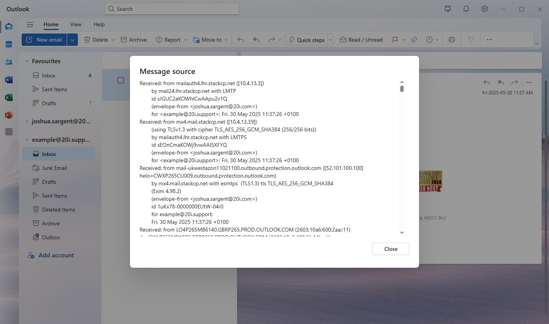Screen dimensions: 549x324
Task: Open the My Day notes icon in title bar
Action: (x=448, y=9)
